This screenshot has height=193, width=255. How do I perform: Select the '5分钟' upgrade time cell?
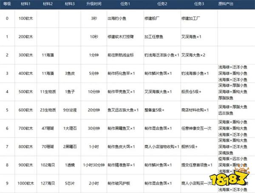click(x=94, y=74)
